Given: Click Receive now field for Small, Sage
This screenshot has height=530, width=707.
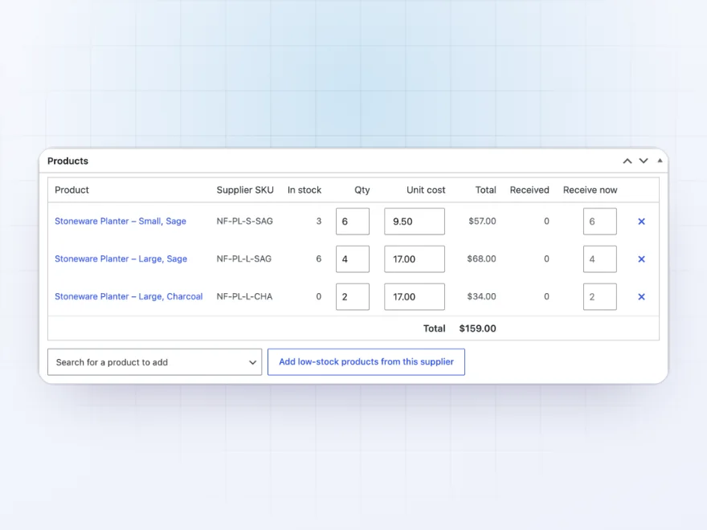Looking at the screenshot, I should coord(599,222).
